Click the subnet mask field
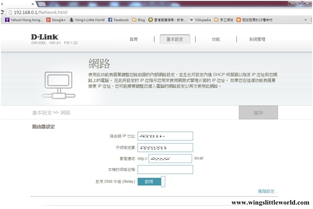Image resolution: width=313 pixels, height=209 pixels. (x=165, y=147)
